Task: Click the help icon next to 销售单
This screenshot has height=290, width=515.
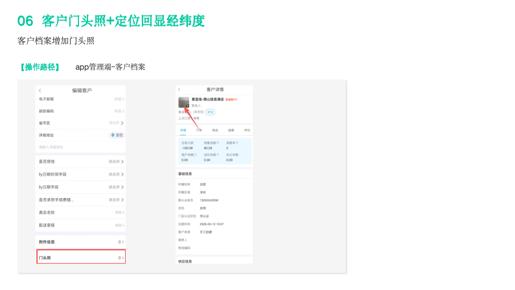Action: pyautogui.click(x=237, y=143)
